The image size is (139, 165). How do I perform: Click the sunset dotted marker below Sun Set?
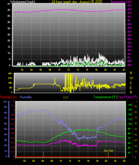108,155
